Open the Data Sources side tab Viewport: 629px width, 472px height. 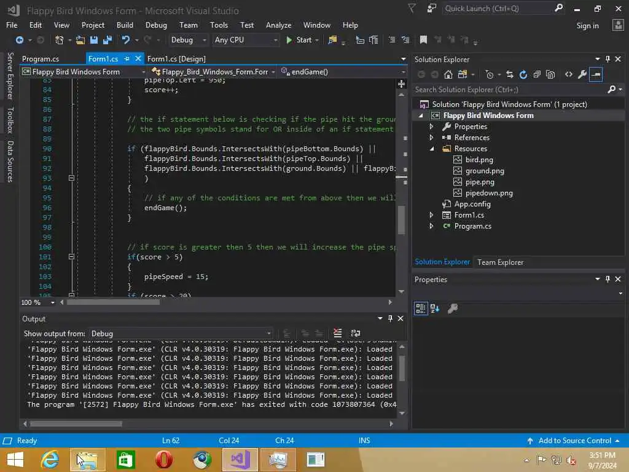click(10, 162)
